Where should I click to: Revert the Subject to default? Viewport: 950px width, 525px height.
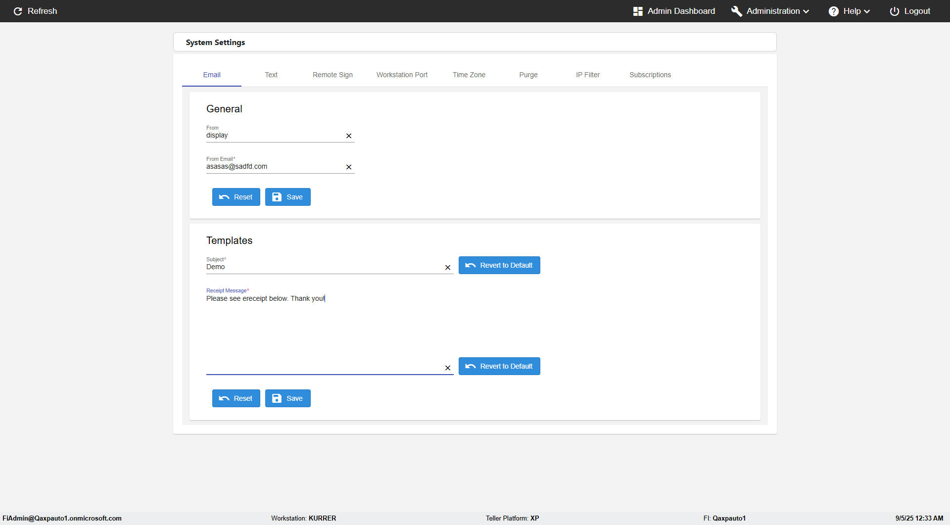pyautogui.click(x=499, y=265)
